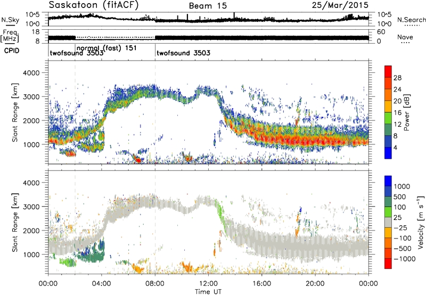Image resolution: width=426 pixels, height=295 pixels.
Task: Pick the red top segment of Power colorbar
Action: click(x=388, y=71)
